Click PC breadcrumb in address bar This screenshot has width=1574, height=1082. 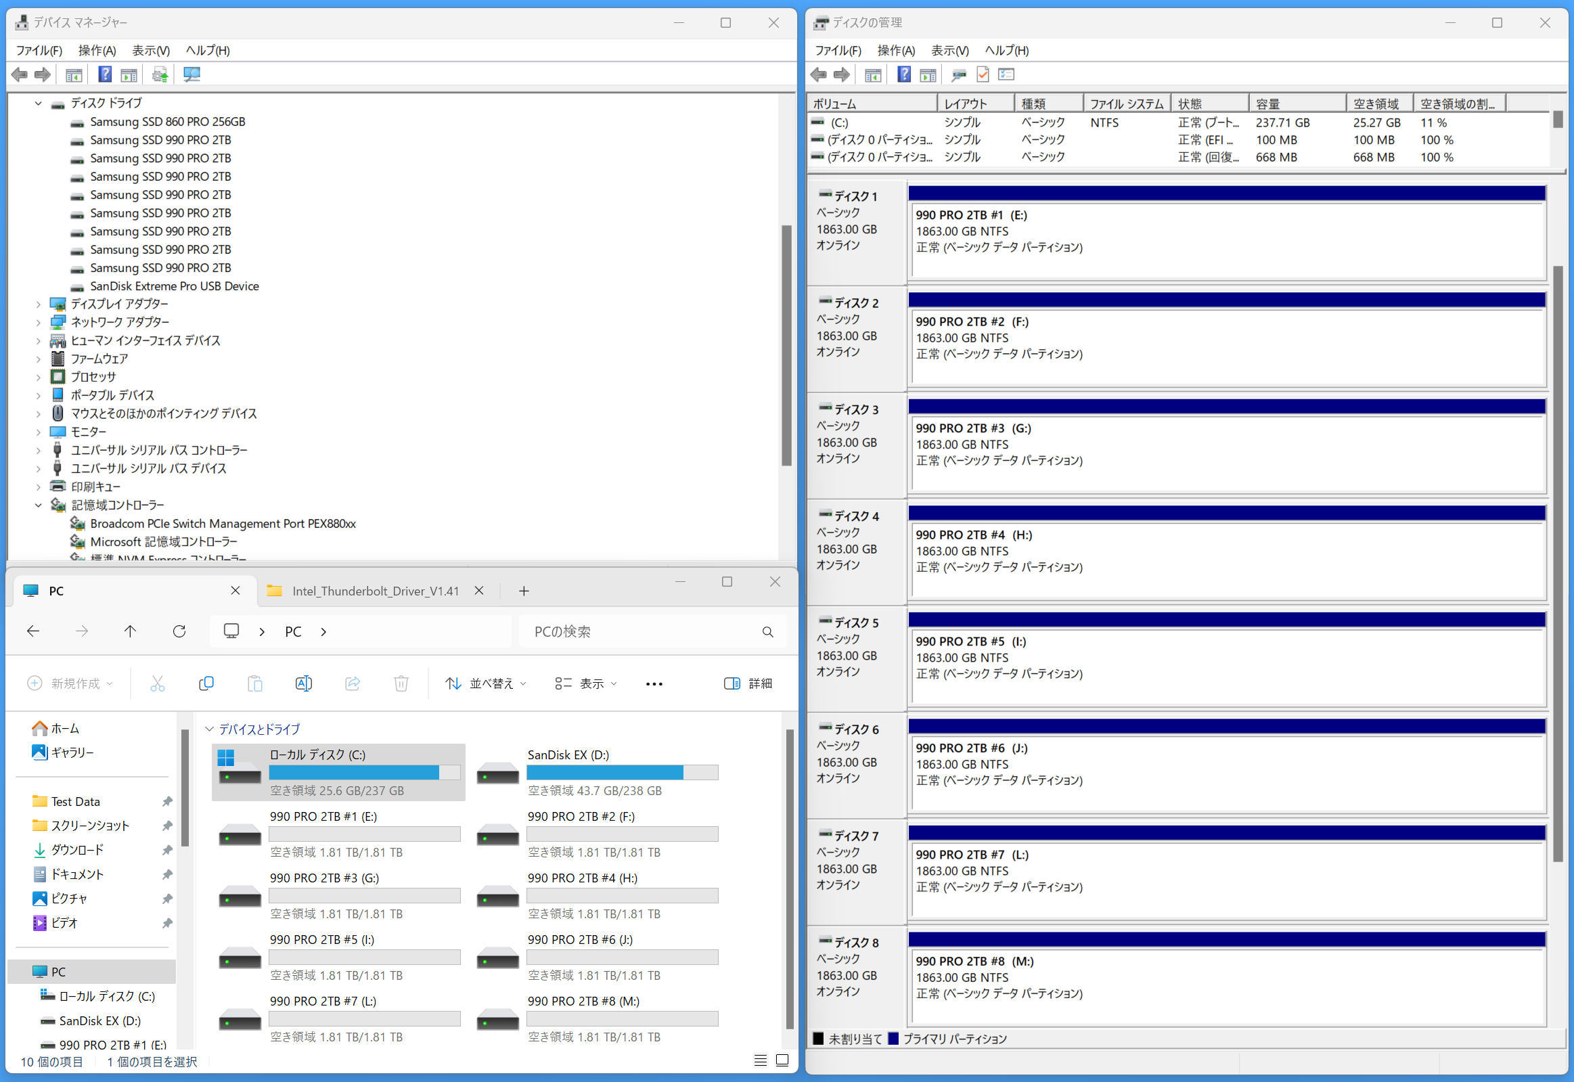tap(293, 632)
